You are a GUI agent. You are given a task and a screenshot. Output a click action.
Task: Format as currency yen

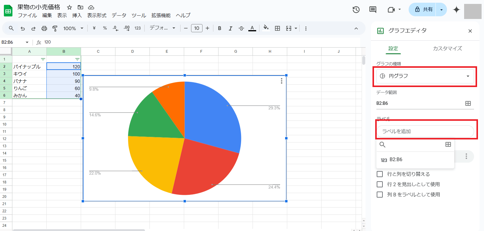(94, 28)
